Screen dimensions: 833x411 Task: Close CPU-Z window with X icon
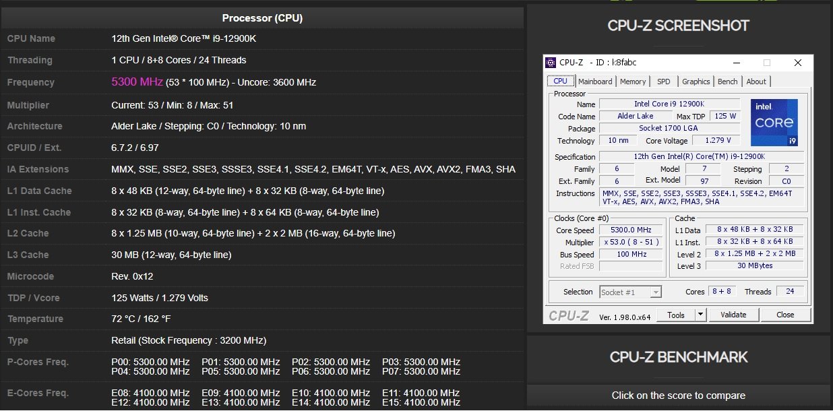798,63
